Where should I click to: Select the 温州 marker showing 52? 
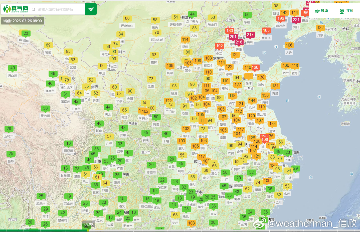(x=279, y=195)
